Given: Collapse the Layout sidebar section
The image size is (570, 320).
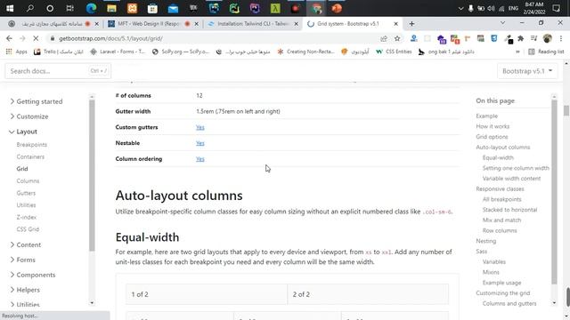Looking at the screenshot, I should point(23,132).
